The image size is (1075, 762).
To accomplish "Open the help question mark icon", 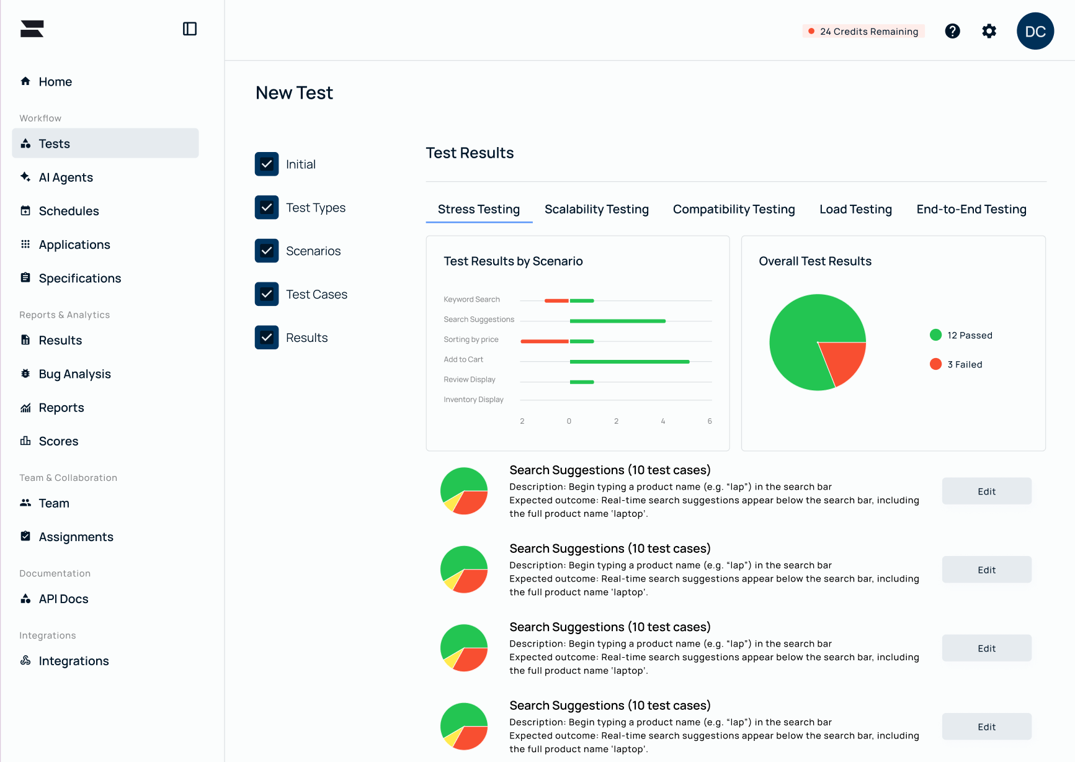I will click(952, 31).
